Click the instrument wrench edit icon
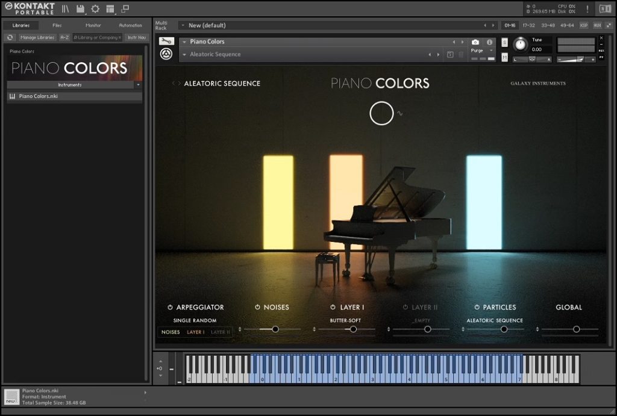The image size is (617, 416). point(166,42)
